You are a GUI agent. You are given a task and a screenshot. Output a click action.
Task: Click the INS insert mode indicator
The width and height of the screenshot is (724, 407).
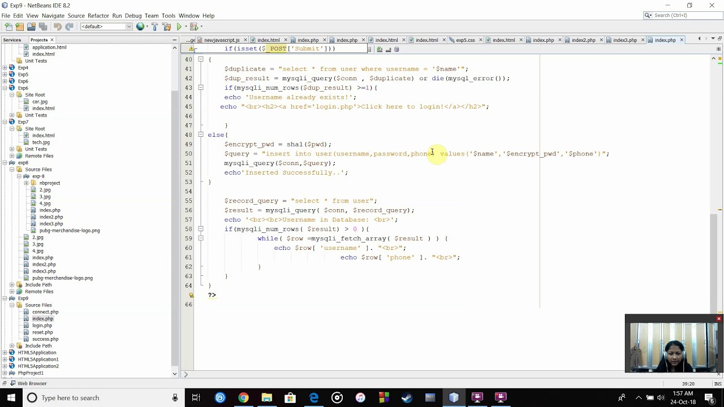[x=717, y=384]
